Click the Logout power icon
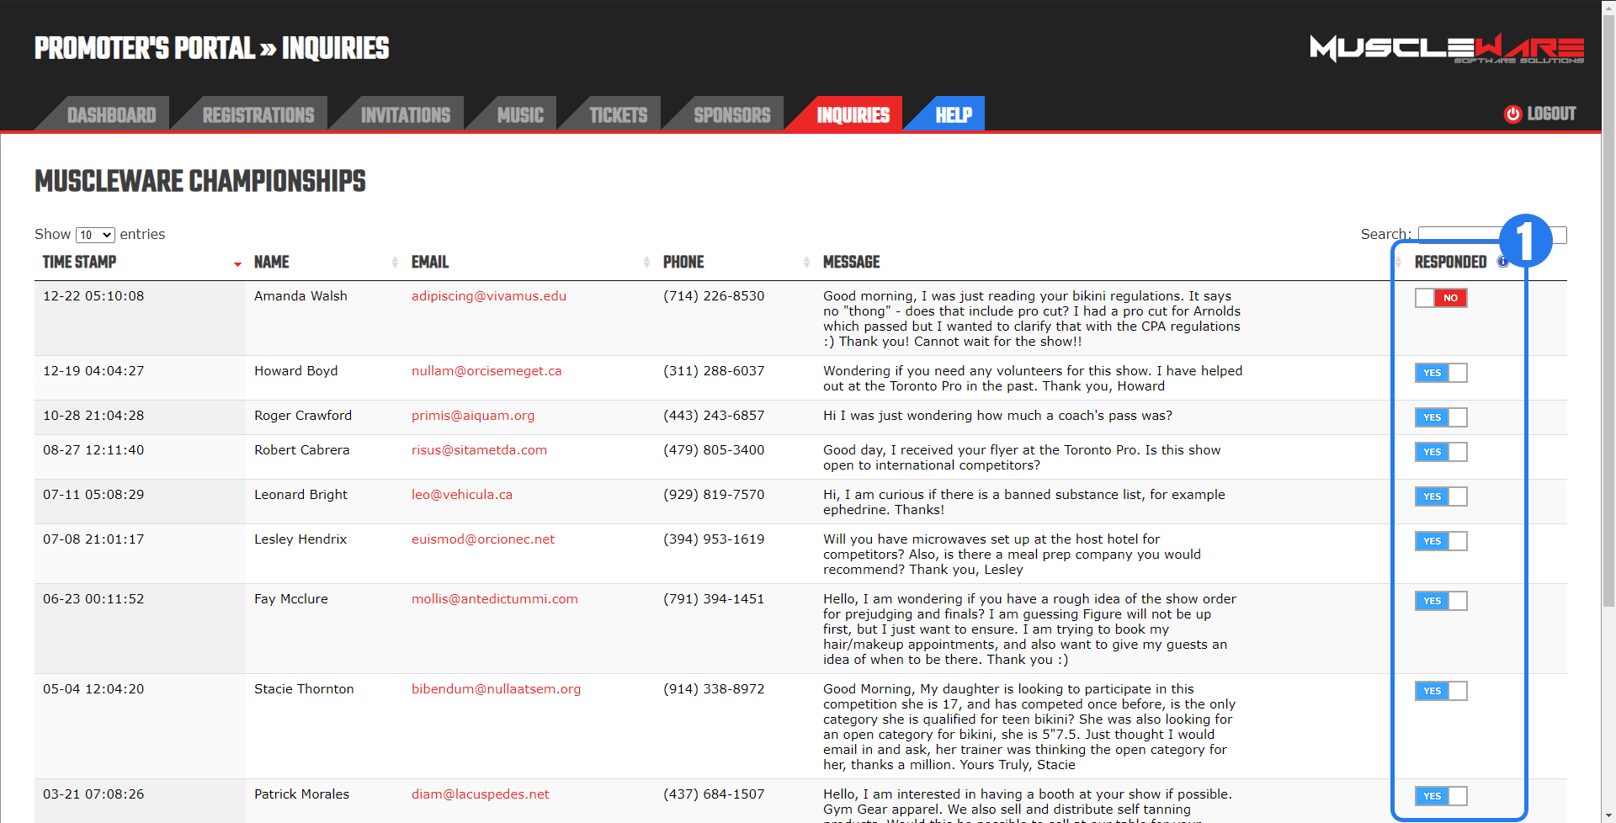This screenshot has width=1616, height=823. (x=1512, y=114)
